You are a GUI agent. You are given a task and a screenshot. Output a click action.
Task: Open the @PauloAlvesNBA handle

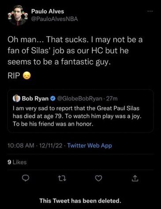click(x=54, y=19)
